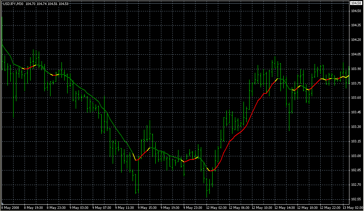This screenshot has width=364, height=211.
Task: Select the 103.45 price scale label
Action: pos(356,112)
